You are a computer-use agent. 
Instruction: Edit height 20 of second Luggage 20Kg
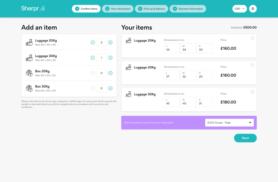(204, 75)
